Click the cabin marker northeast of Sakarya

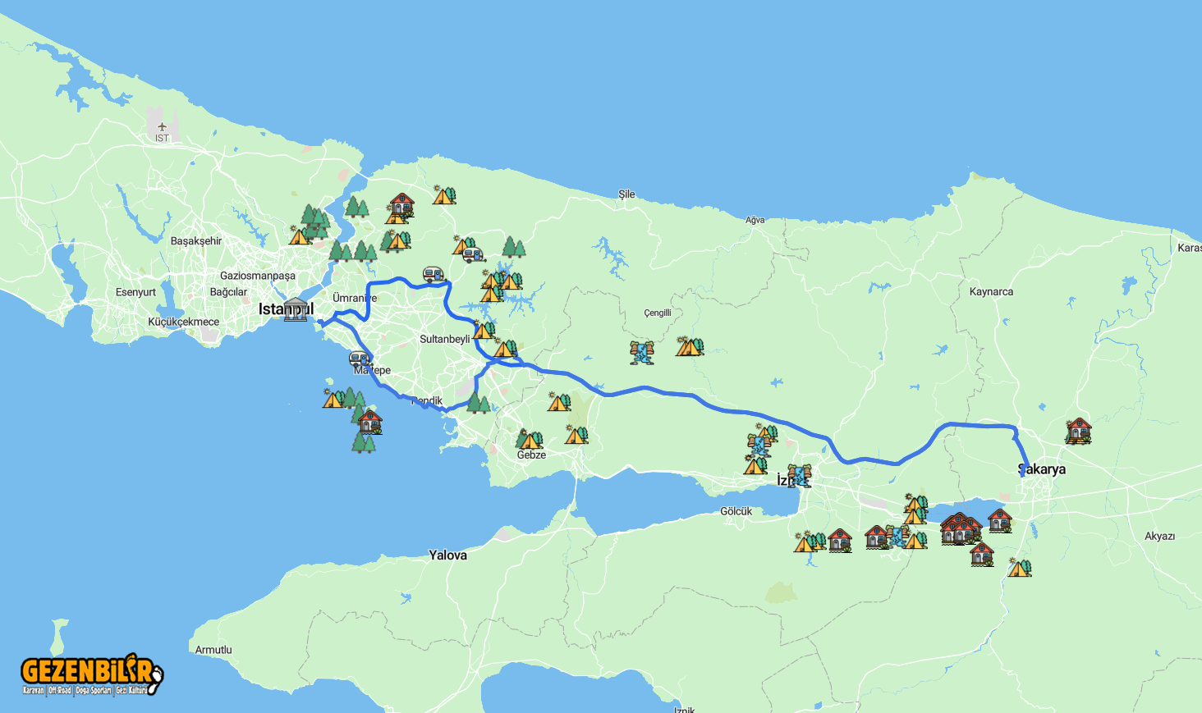click(x=1078, y=430)
